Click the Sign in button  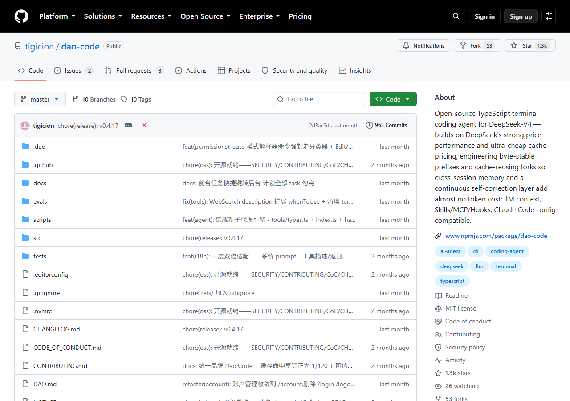click(484, 16)
